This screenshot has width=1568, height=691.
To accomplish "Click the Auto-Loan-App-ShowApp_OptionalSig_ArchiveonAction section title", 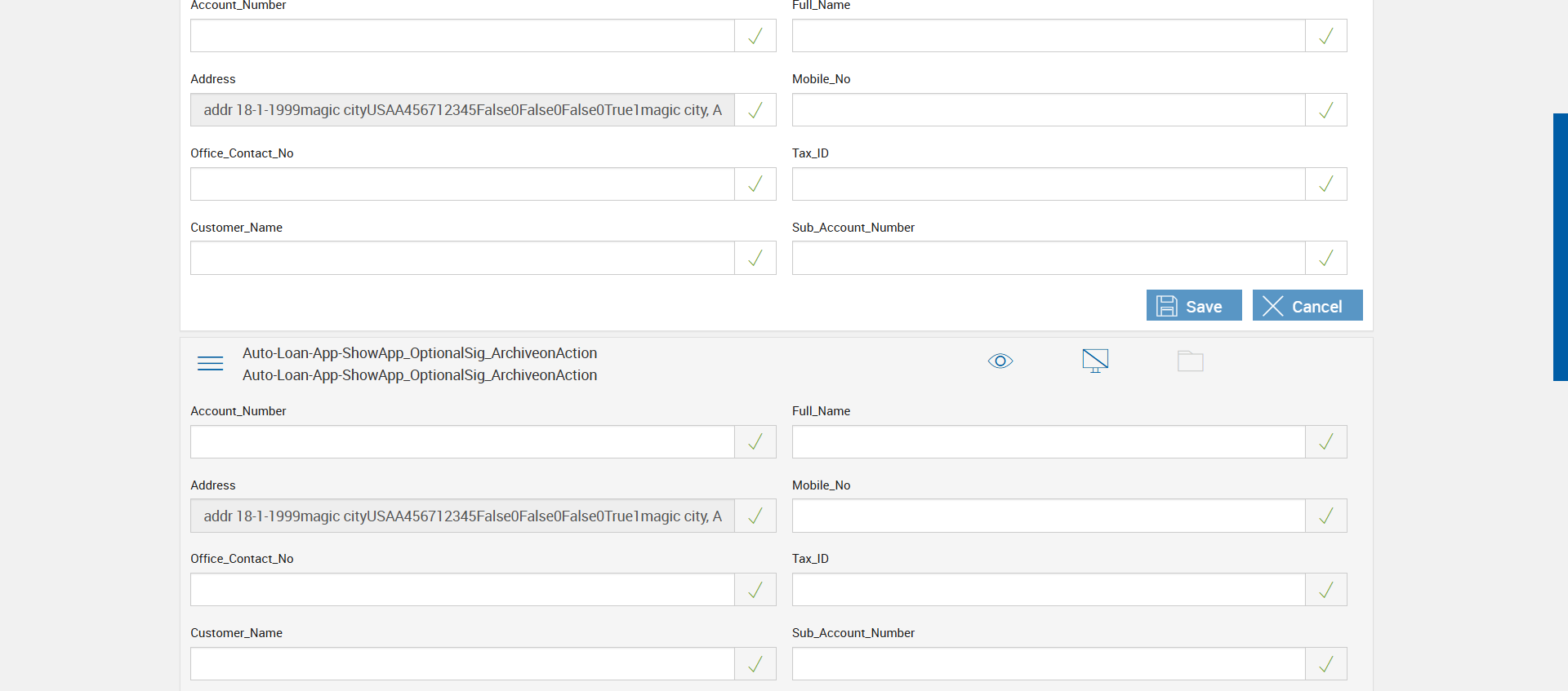I will pos(420,353).
